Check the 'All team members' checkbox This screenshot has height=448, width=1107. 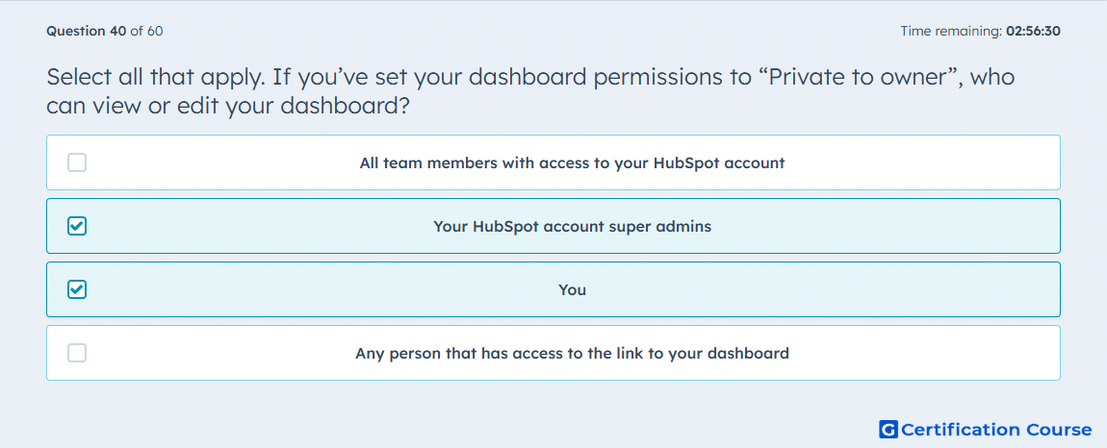[77, 163]
